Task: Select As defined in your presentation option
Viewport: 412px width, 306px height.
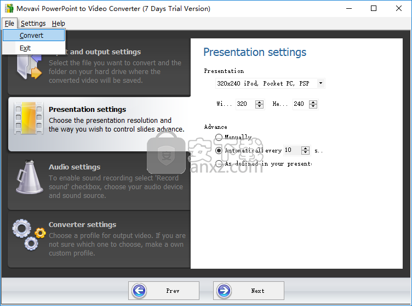Action: [219, 163]
